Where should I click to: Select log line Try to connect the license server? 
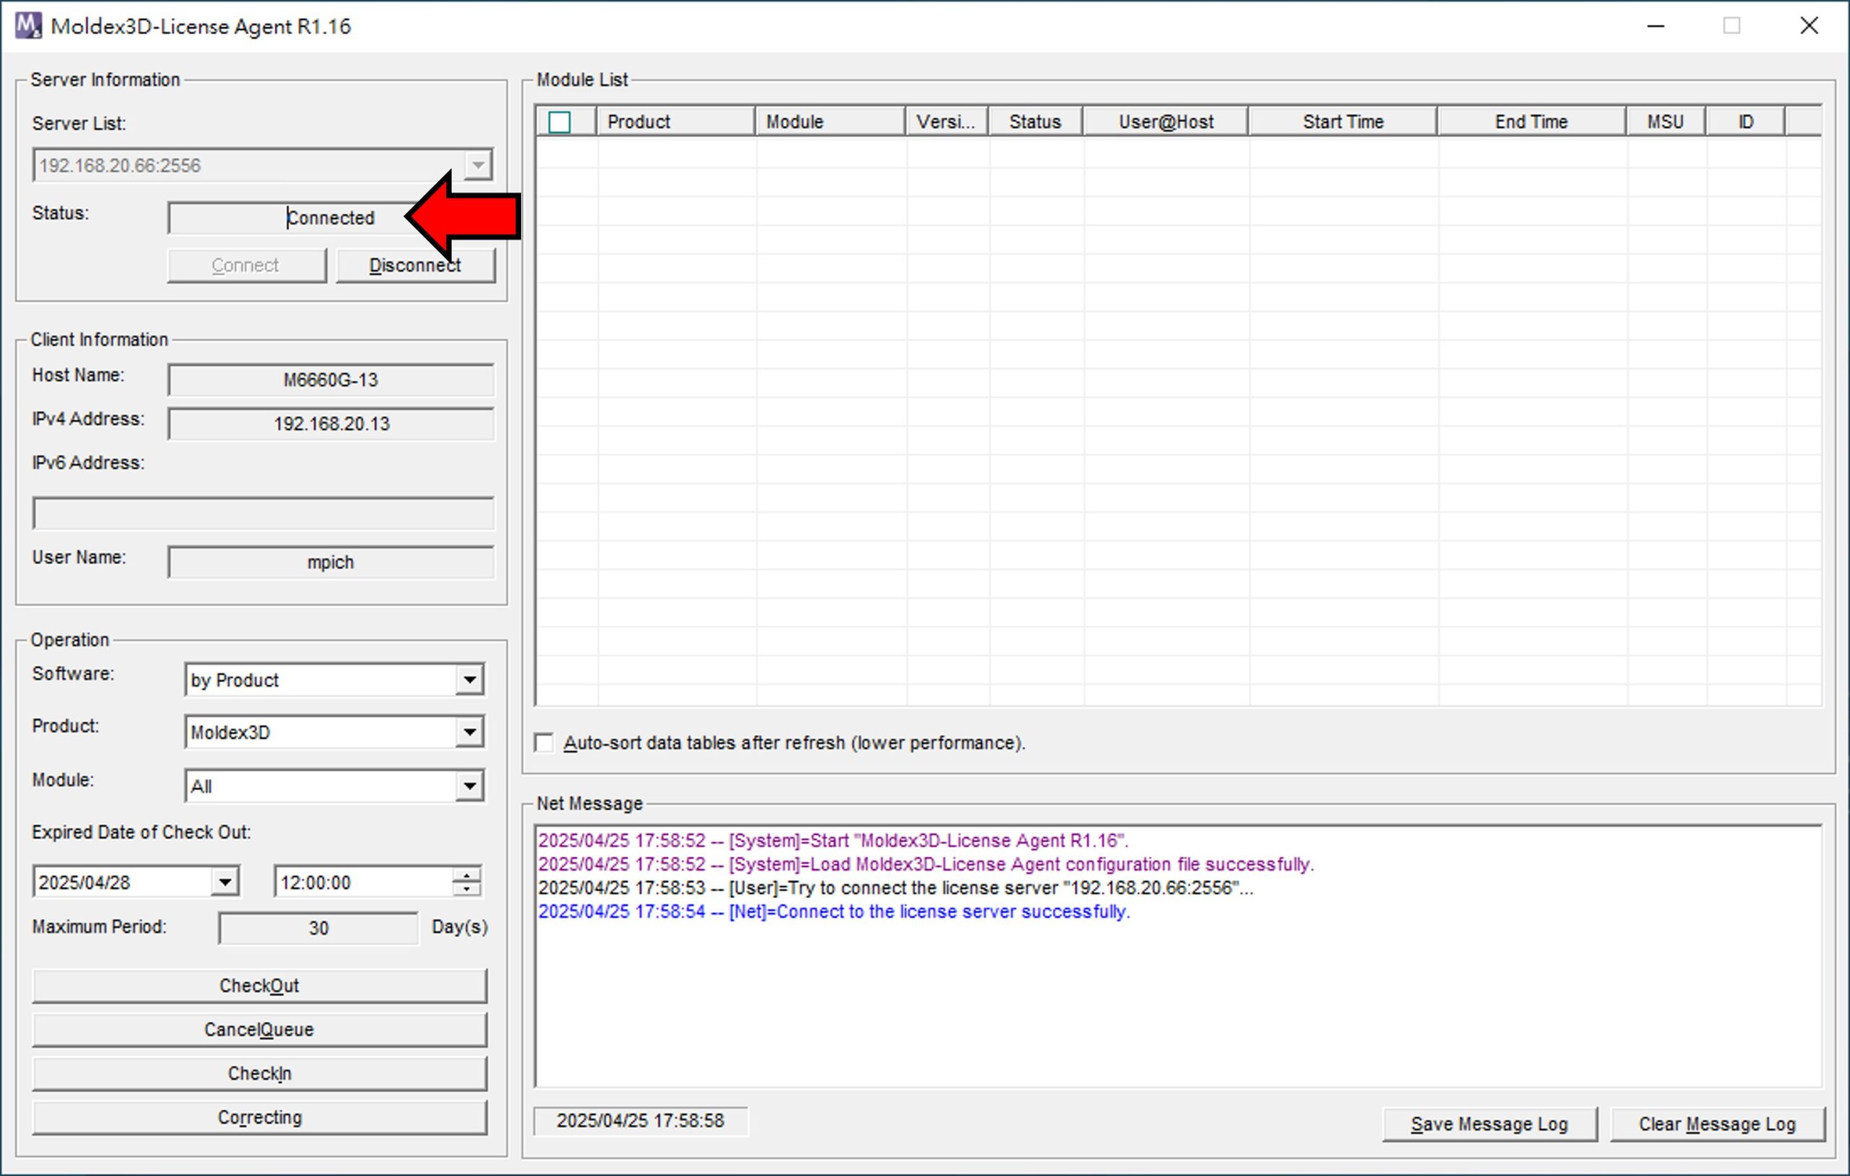click(x=896, y=888)
